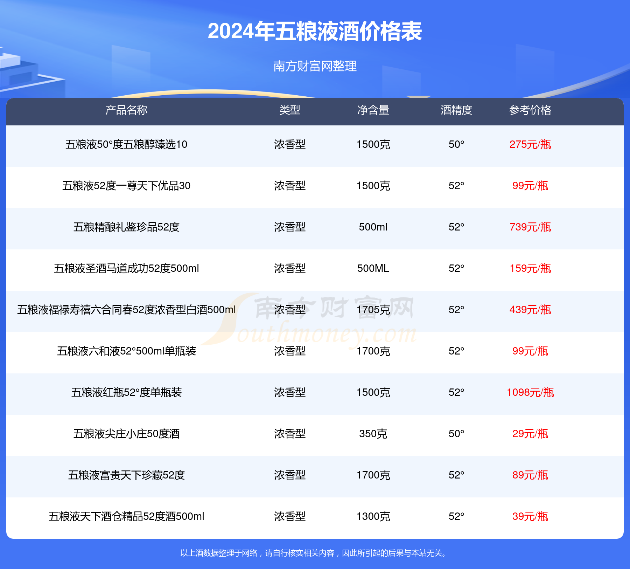630x585 pixels.
Task: Click 99元/瓶 in 一尊天下优品30 row
Action: [530, 186]
